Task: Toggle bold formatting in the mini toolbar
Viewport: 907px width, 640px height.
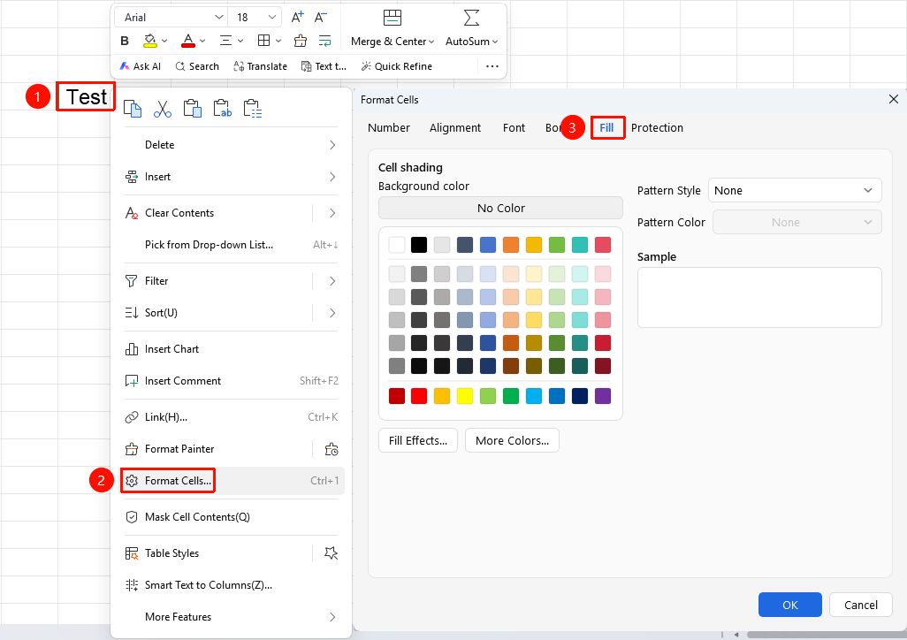Action: click(x=125, y=41)
